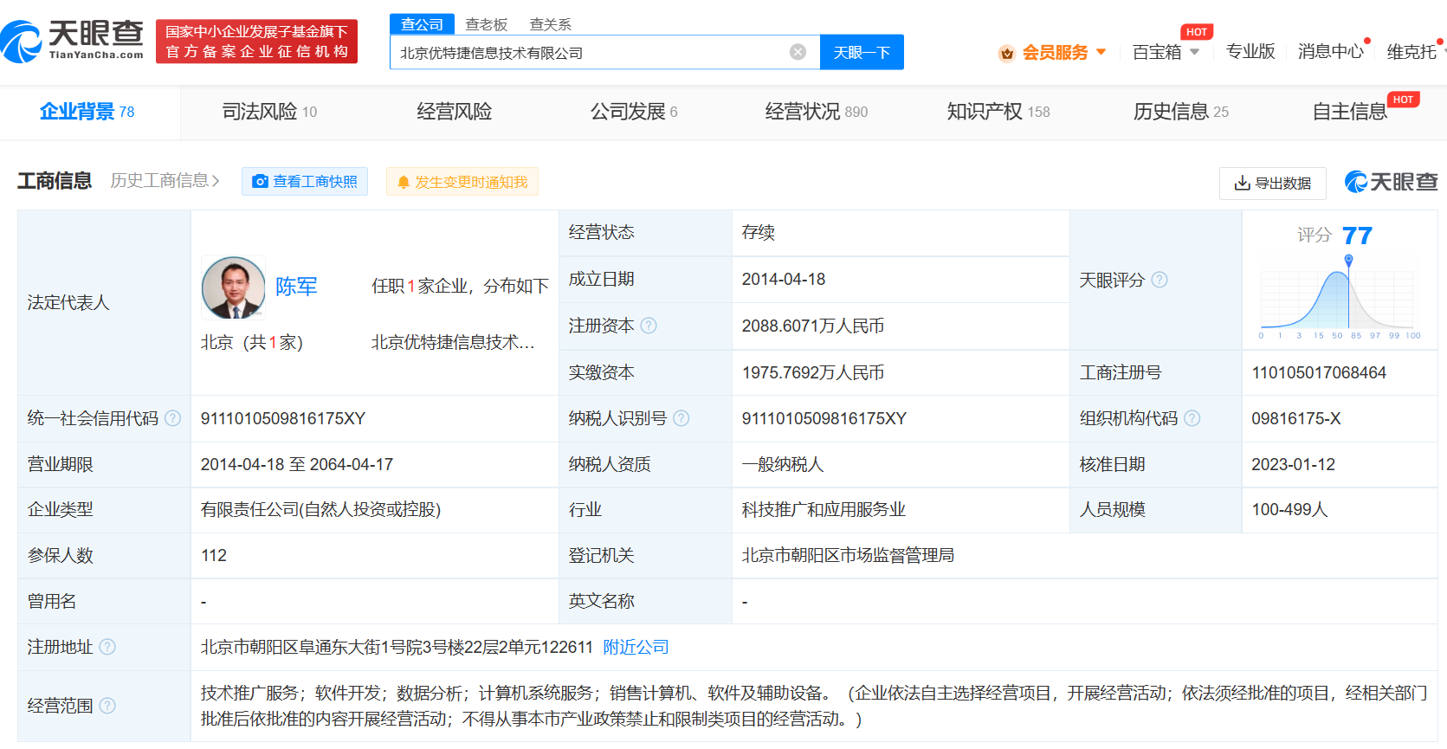Image resolution: width=1447 pixels, height=749 pixels.
Task: Clear the search box with X icon
Action: click(x=798, y=52)
